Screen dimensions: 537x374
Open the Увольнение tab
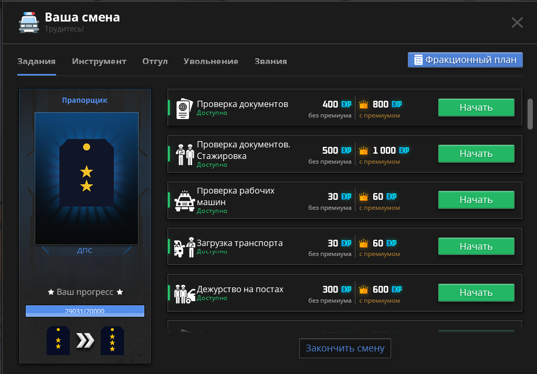tap(211, 61)
